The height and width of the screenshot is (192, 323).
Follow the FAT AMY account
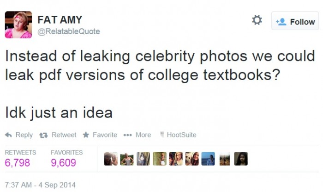[x=295, y=21]
